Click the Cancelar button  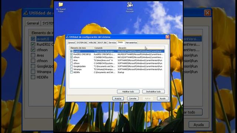pos(133,99)
